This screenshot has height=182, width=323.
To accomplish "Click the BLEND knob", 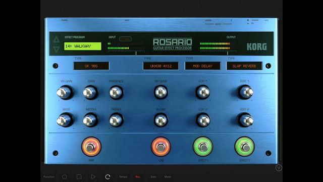I will pos(161,120).
